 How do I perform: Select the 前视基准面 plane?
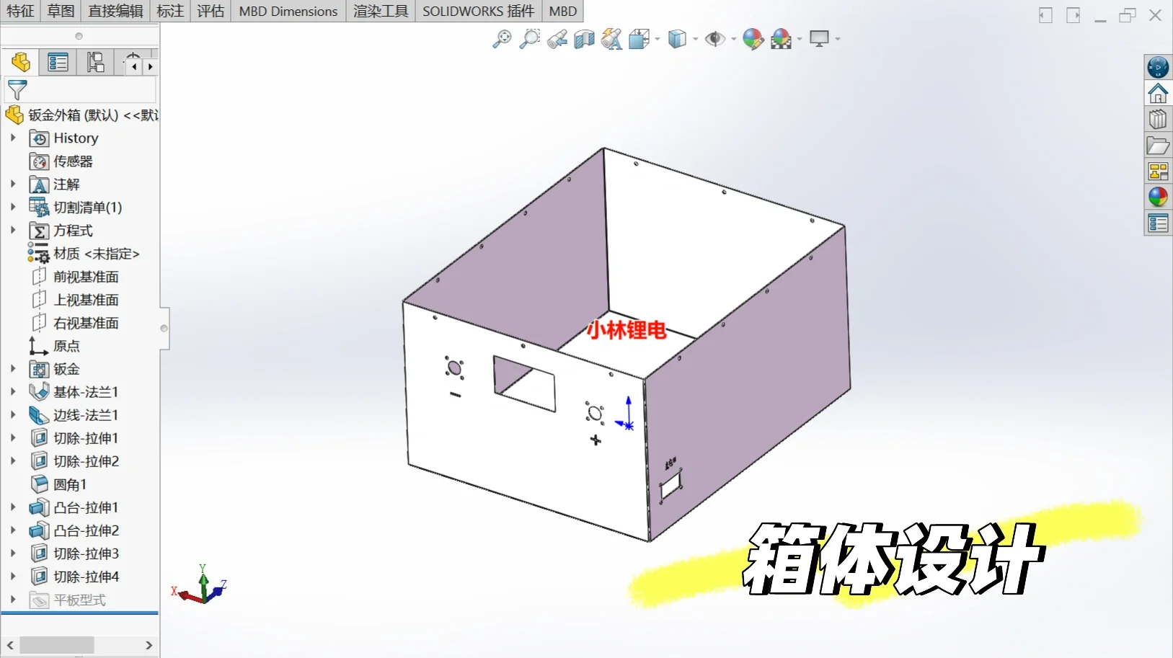point(75,277)
